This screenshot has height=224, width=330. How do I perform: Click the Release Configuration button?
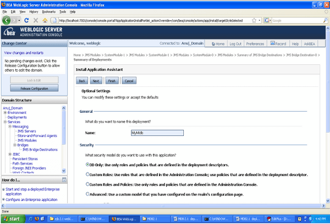click(34, 88)
